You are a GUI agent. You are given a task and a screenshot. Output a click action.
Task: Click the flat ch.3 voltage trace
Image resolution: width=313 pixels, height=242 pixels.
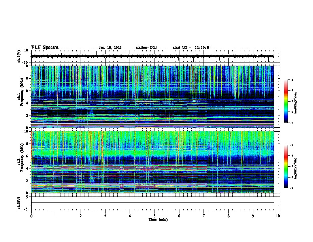(x=152, y=203)
